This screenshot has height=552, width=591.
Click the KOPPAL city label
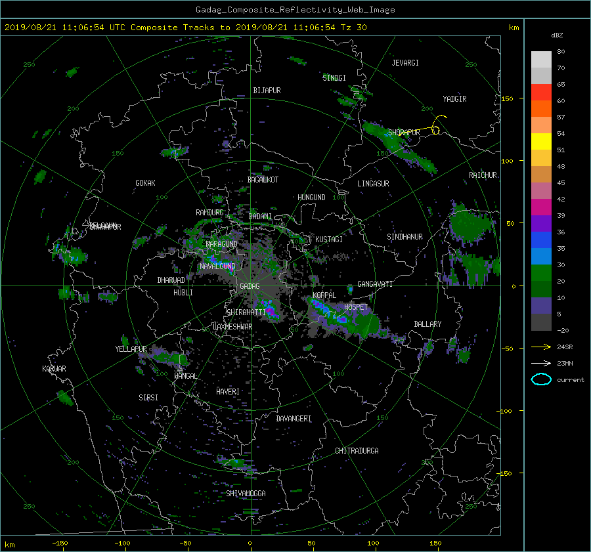pos(324,295)
